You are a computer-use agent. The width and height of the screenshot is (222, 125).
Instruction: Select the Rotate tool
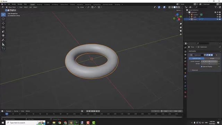(x=3, y=27)
